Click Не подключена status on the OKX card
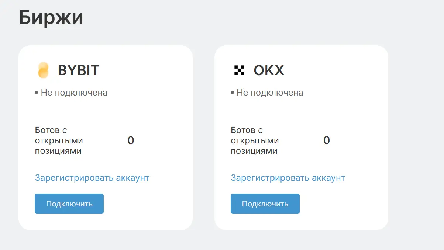This screenshot has width=444, height=250. pyautogui.click(x=269, y=93)
